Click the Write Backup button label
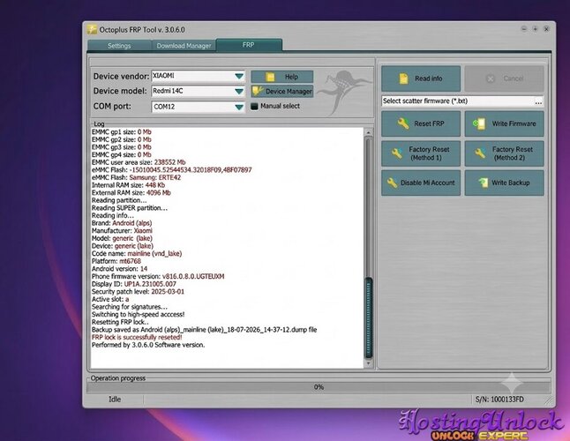 click(x=510, y=183)
